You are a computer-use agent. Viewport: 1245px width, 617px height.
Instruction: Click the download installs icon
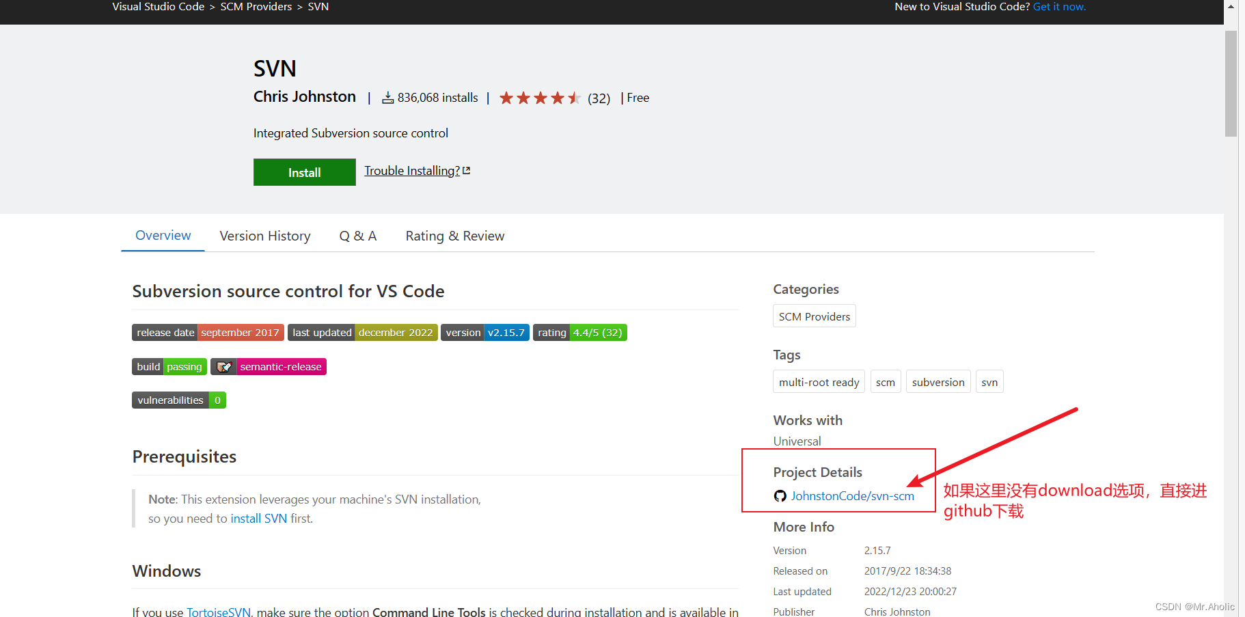387,98
